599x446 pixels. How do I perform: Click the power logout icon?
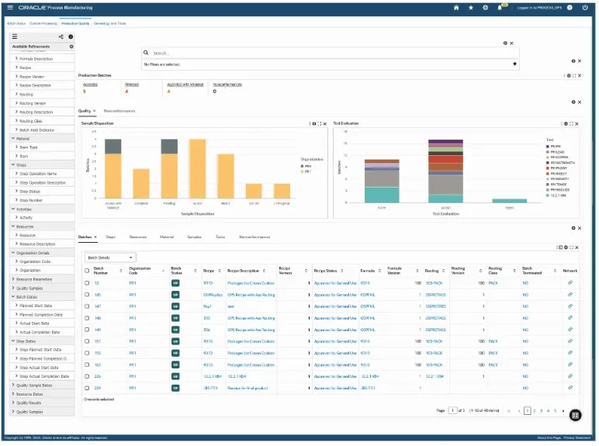pos(583,7)
